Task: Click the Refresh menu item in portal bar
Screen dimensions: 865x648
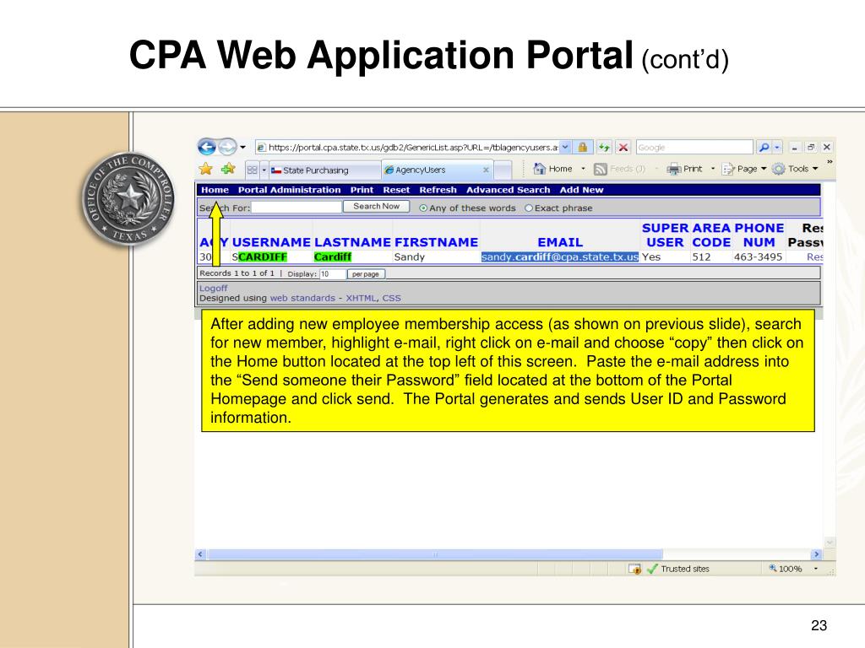Action: (x=438, y=190)
